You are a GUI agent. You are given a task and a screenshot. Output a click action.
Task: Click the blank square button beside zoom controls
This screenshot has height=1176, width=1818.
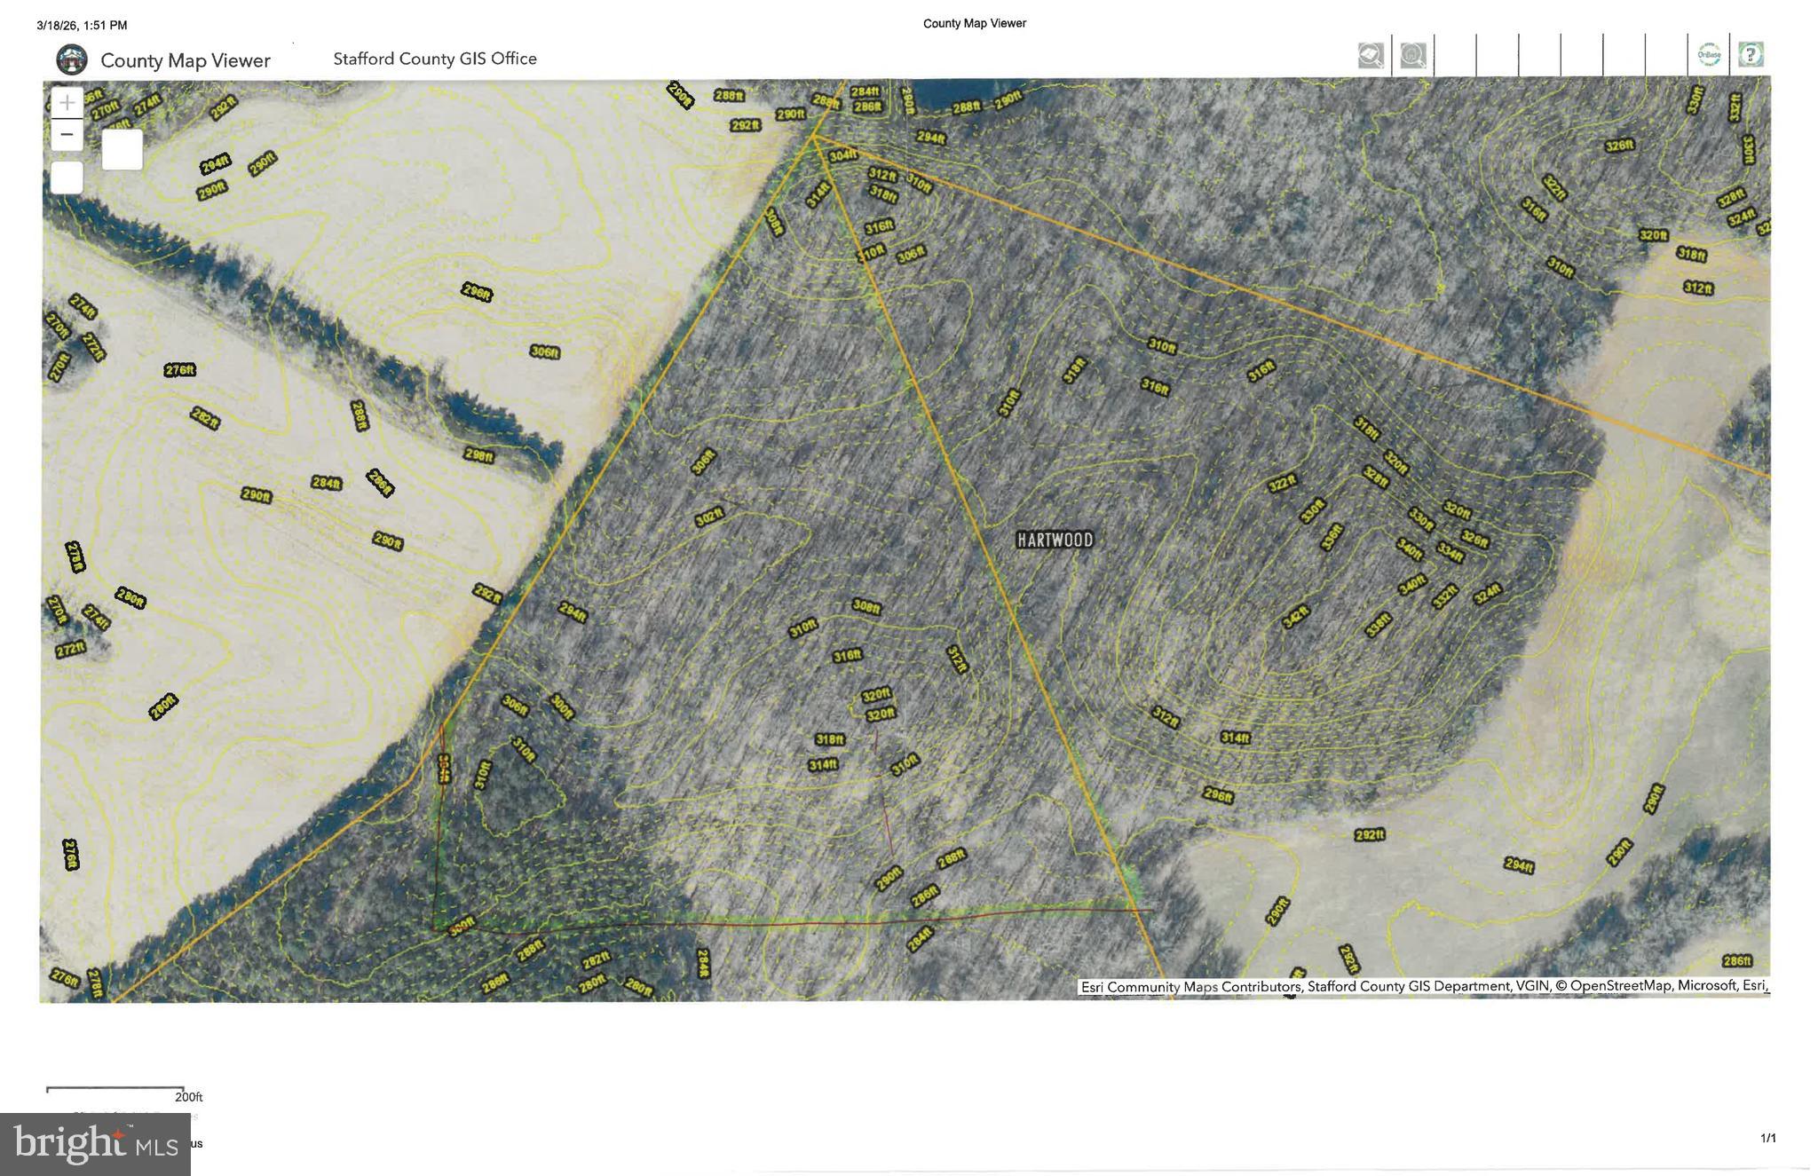[x=123, y=149]
